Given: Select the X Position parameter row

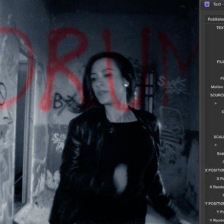Looking at the screenshot, I should point(220,179).
